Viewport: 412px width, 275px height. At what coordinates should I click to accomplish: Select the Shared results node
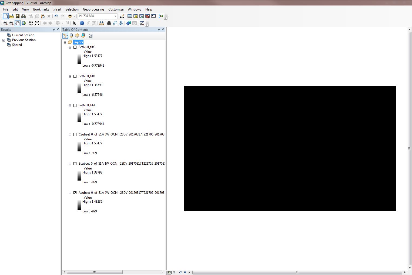click(x=17, y=45)
